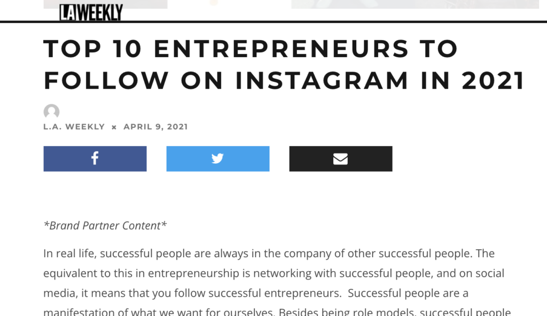Click the line starting "equivalent to this"
Viewport: 547px width, 316px height.
(273, 274)
